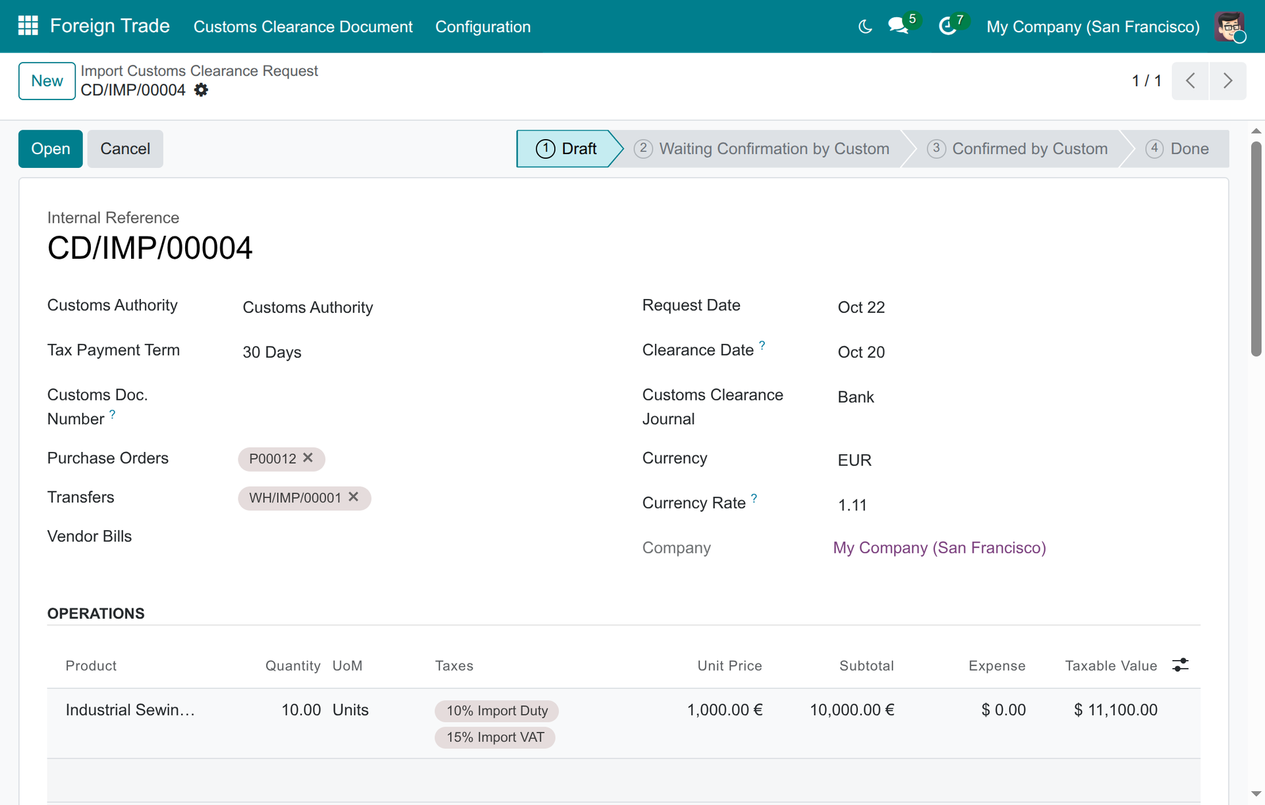1265x805 pixels.
Task: Open Customs Clearance Document menu
Action: pyautogui.click(x=303, y=26)
